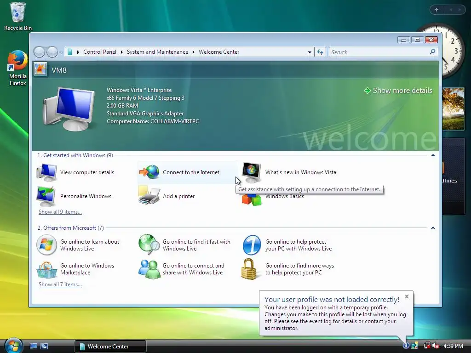Expand the arrow after Control Panel breadcrumb

tap(121, 52)
